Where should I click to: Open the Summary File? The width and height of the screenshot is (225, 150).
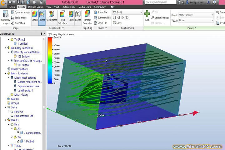point(102,17)
